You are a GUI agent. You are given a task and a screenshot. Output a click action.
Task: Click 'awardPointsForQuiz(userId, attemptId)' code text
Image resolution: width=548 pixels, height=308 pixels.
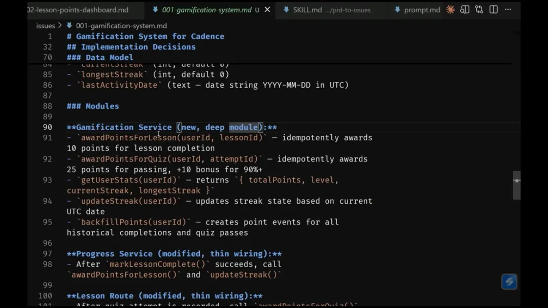click(x=169, y=159)
